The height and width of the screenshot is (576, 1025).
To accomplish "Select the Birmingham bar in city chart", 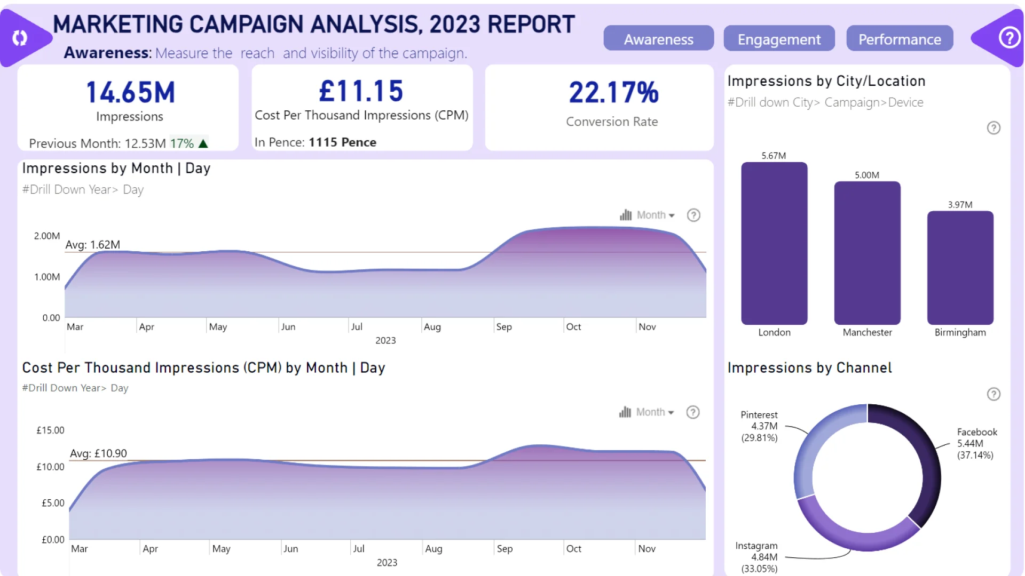I will [960, 268].
